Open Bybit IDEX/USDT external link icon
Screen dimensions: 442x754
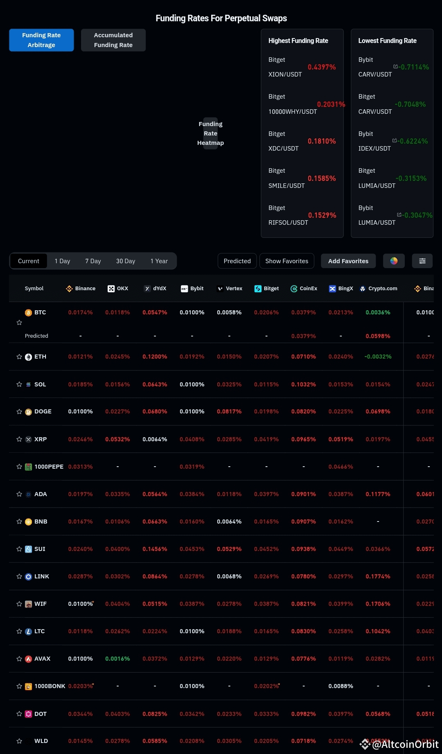coord(395,140)
